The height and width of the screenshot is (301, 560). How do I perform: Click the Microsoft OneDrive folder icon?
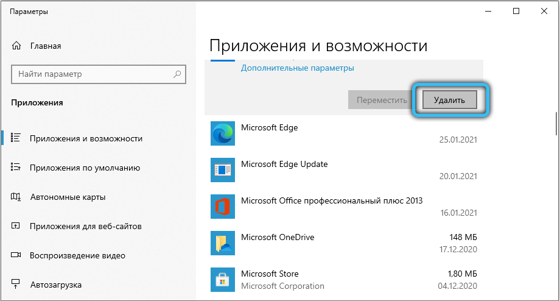coord(222,243)
